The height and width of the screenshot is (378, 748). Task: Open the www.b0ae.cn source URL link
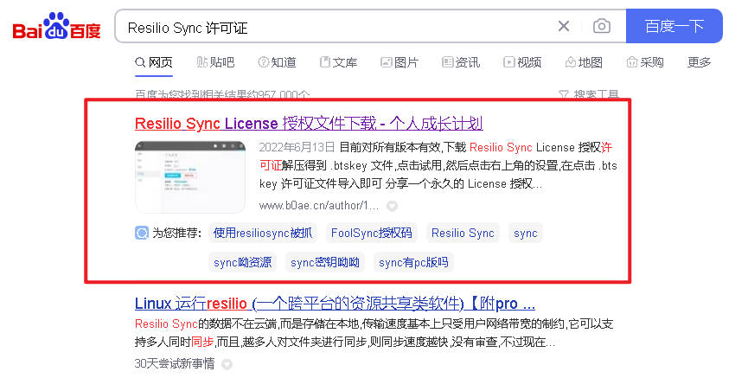tap(319, 206)
